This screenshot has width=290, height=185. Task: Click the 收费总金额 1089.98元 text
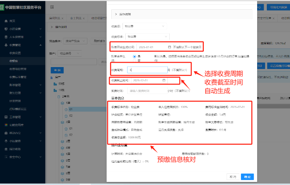pyautogui.click(x=126, y=138)
